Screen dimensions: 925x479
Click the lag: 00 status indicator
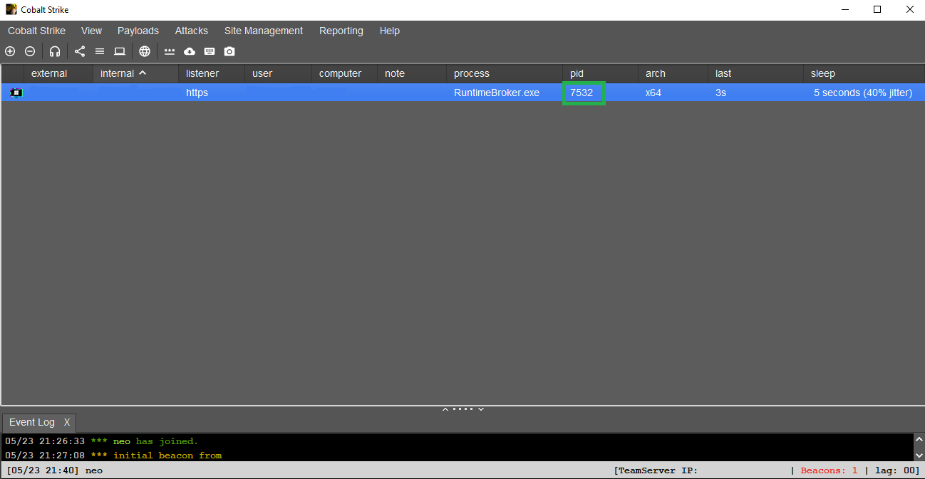point(896,470)
